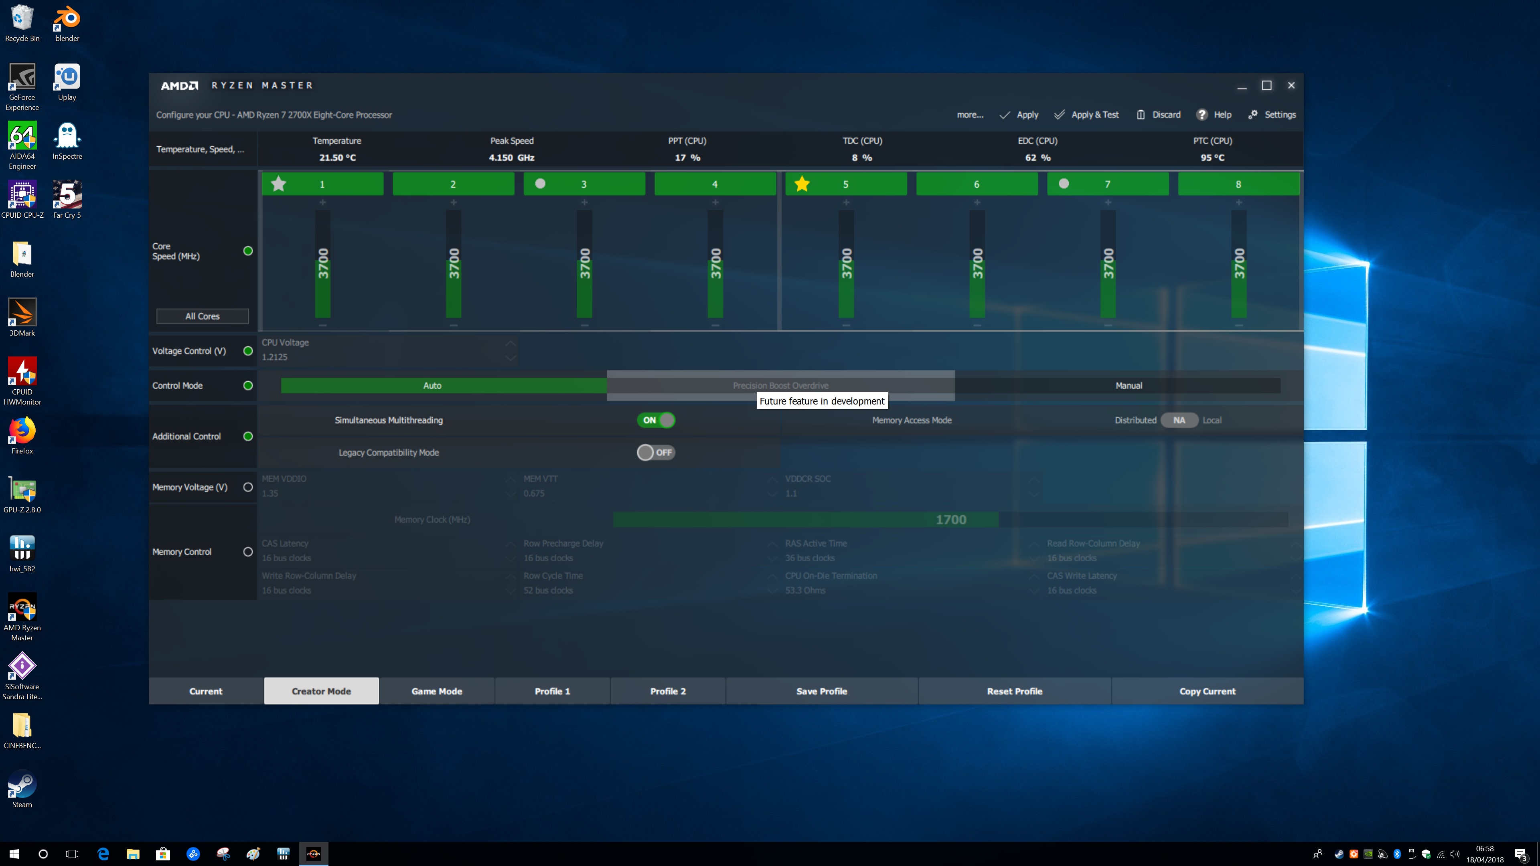Click the gold star on core 5
Viewport: 1540px width, 866px height.
click(802, 184)
